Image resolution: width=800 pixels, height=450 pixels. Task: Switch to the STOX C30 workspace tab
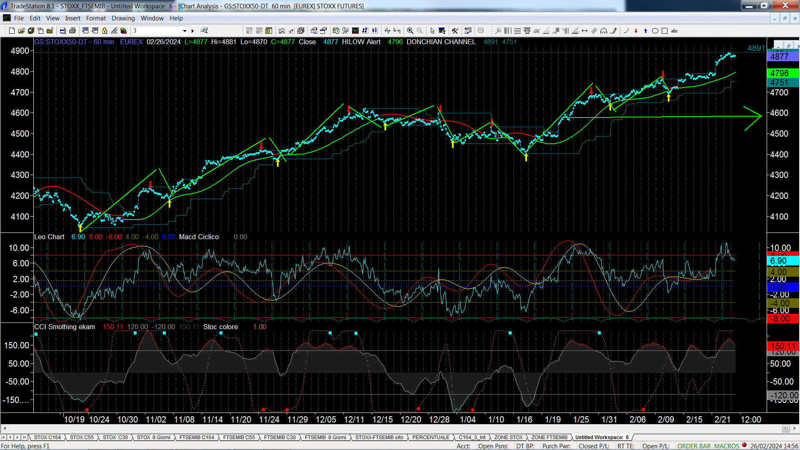click(115, 437)
